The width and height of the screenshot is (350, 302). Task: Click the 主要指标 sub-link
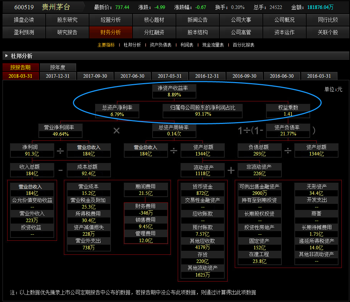(106, 45)
